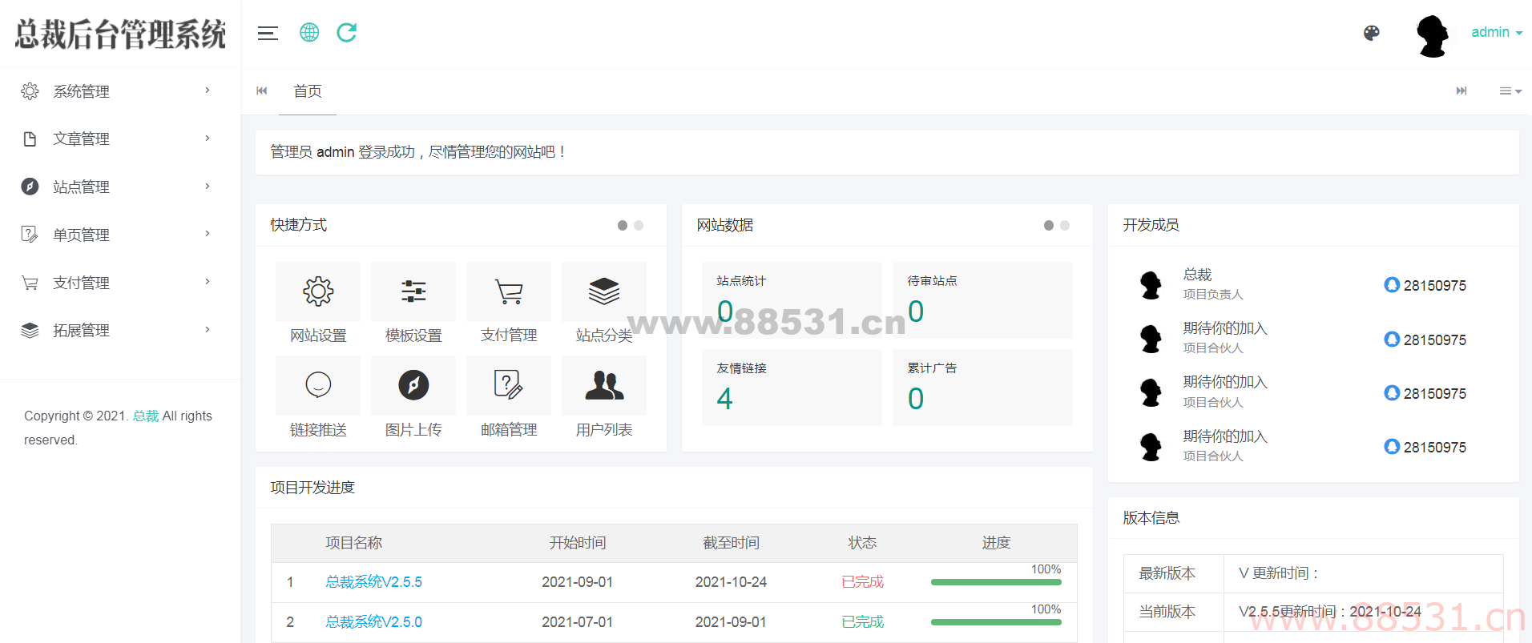Open 链接推送 smiley shortcut
The image size is (1532, 643).
[318, 385]
